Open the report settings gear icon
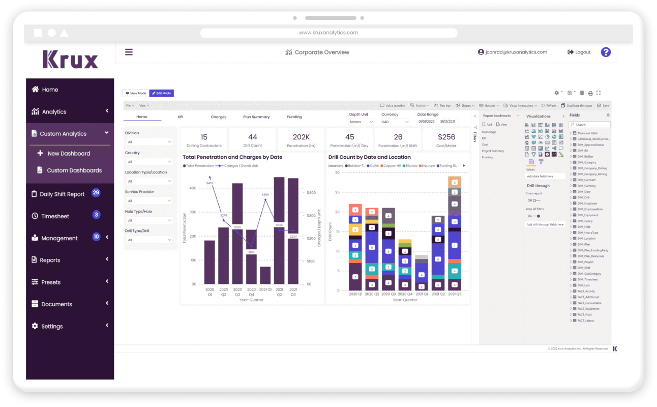This screenshot has width=657, height=407. coord(557,93)
